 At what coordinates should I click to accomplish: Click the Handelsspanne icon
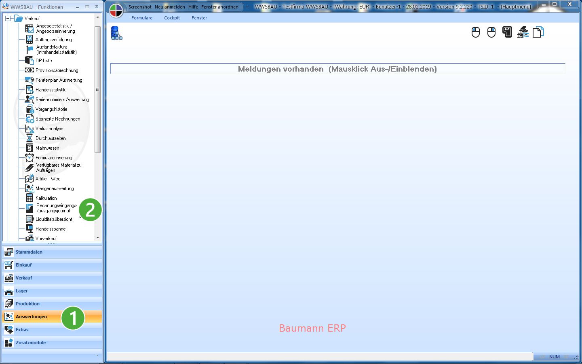[x=30, y=229]
